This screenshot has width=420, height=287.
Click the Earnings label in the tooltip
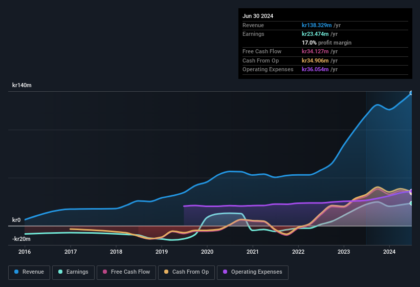click(x=253, y=34)
